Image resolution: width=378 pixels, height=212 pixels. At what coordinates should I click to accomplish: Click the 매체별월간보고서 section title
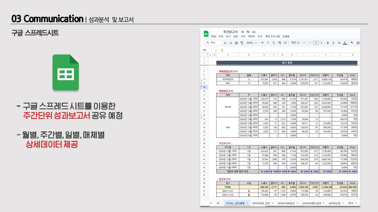(227, 72)
